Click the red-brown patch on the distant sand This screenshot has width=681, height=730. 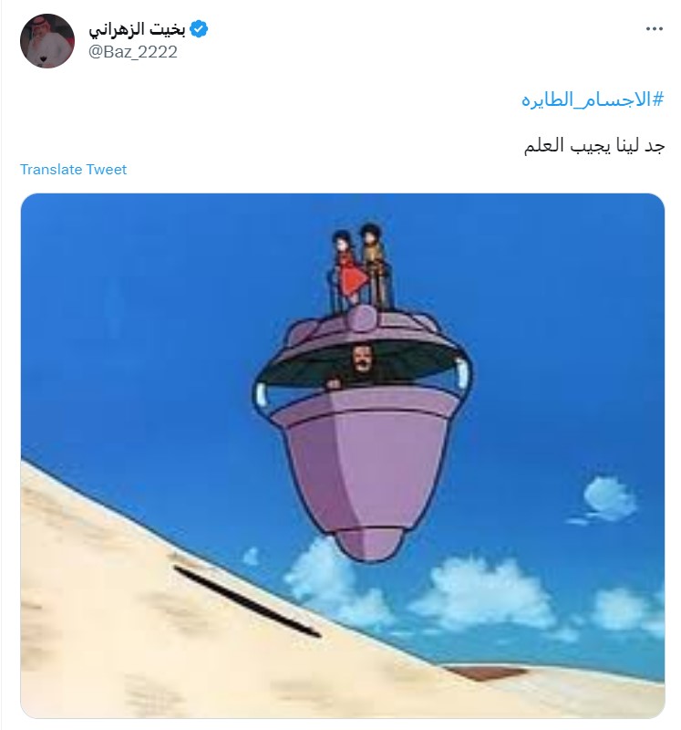tap(485, 673)
